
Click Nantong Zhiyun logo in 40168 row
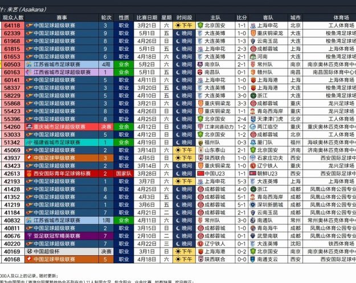tap(253, 259)
